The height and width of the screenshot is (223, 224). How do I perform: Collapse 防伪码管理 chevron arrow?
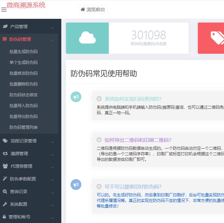pos(52,41)
